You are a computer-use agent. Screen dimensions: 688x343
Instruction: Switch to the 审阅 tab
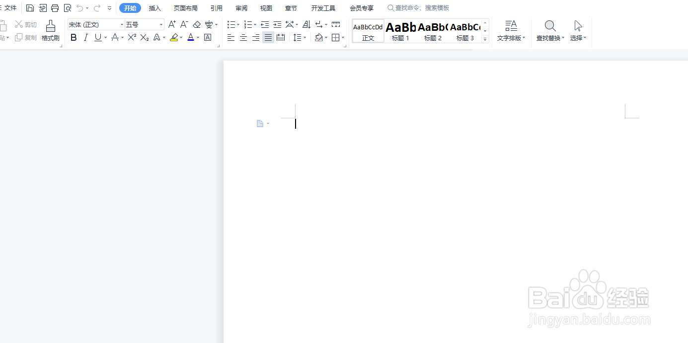[x=241, y=8]
